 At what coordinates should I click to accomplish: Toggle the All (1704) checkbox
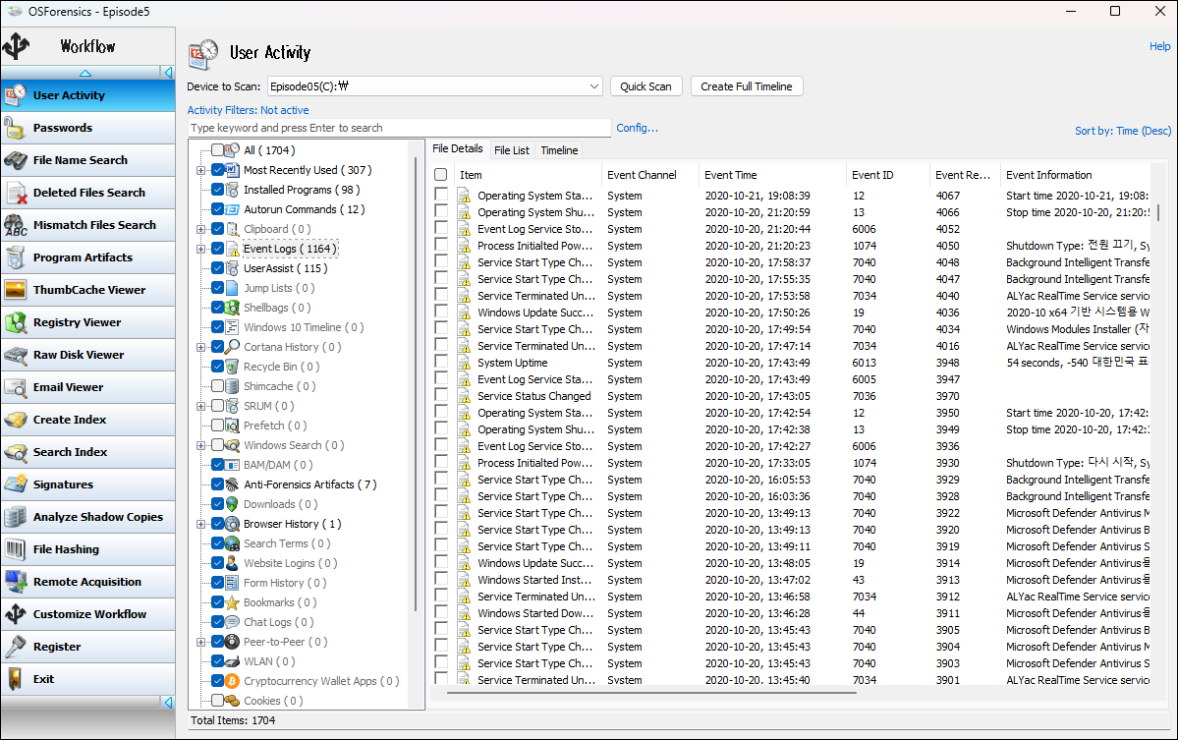click(217, 150)
